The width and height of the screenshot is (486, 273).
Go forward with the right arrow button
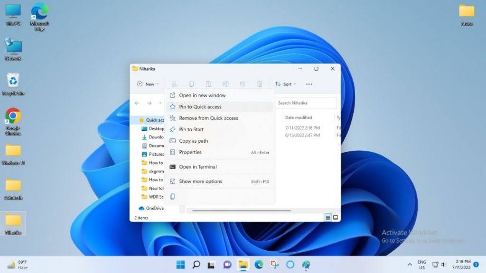coord(150,103)
